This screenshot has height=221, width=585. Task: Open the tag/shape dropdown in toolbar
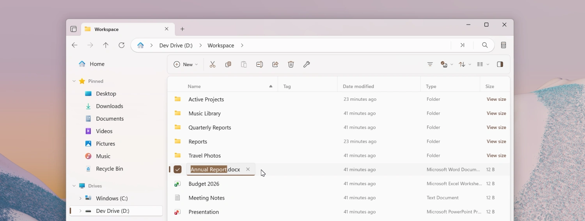click(x=447, y=65)
